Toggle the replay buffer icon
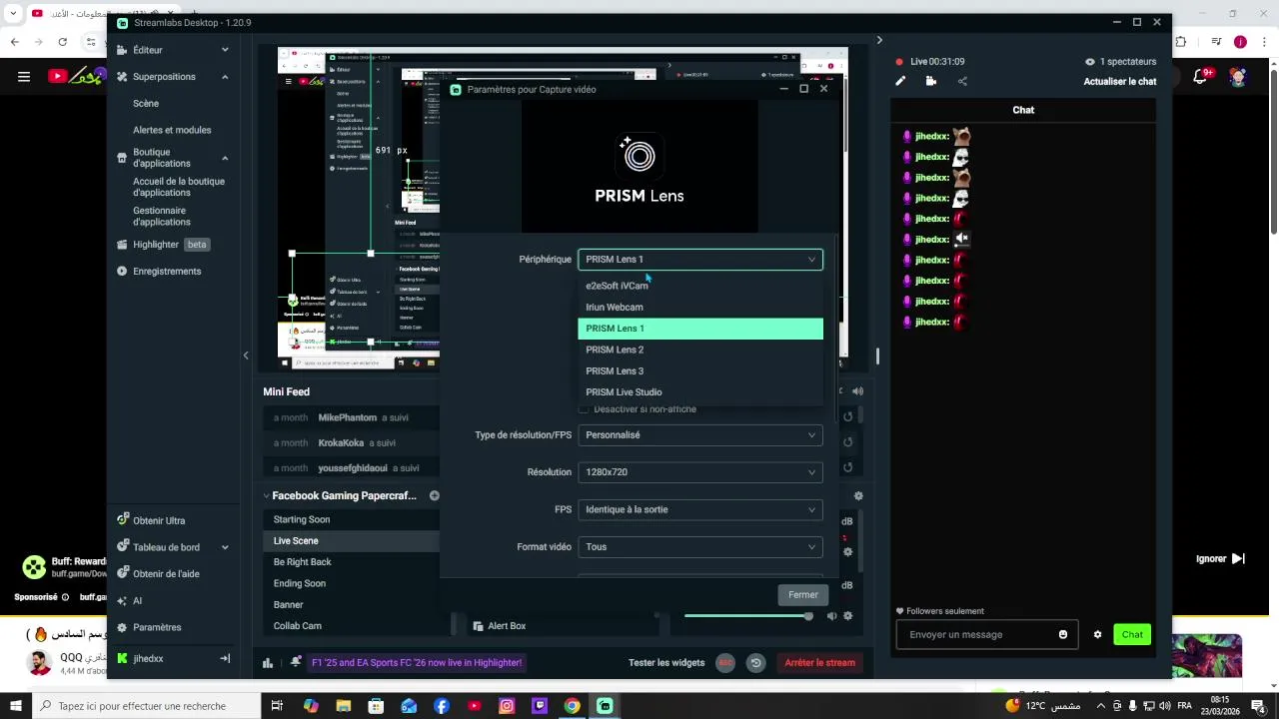 tap(756, 663)
